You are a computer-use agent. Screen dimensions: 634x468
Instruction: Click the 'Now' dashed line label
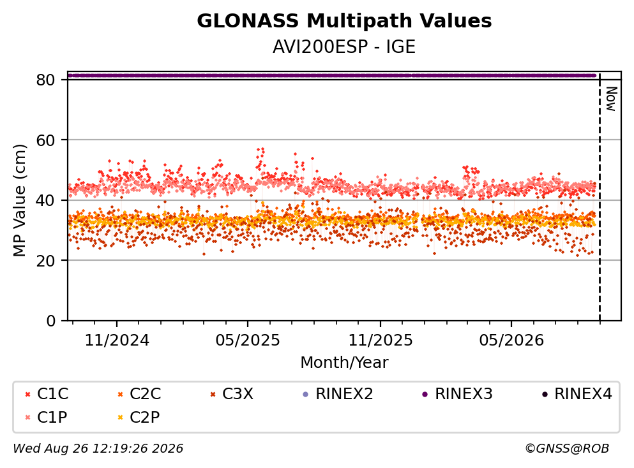click(x=611, y=99)
